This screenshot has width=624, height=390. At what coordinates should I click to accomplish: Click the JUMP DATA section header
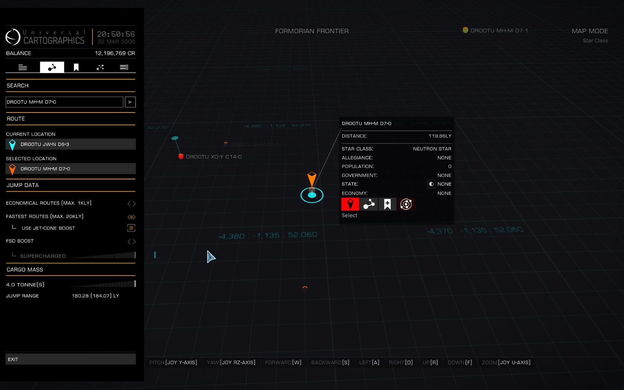pos(23,185)
